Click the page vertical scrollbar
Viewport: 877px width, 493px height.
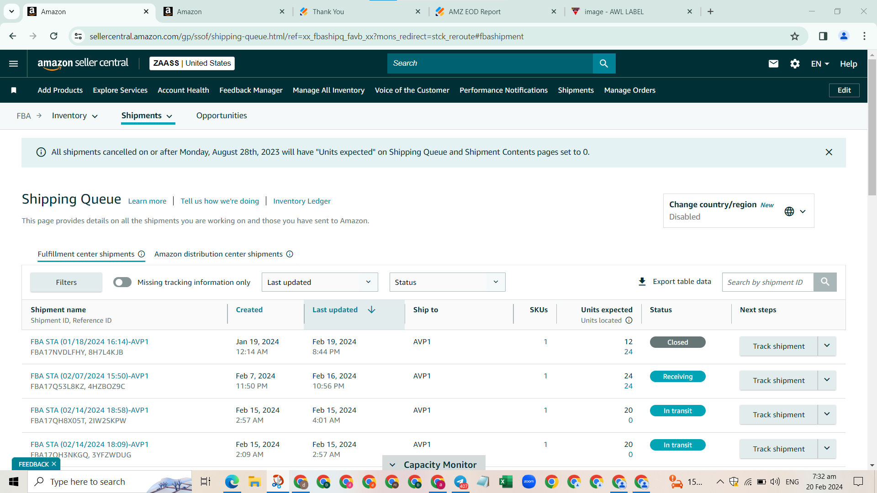click(872, 127)
